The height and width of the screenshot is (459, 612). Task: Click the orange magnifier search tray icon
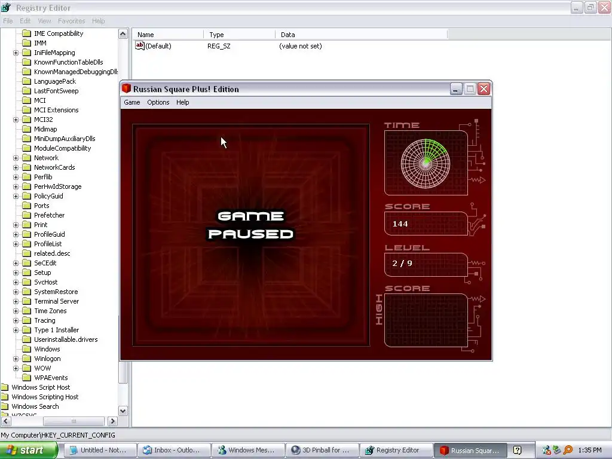click(x=568, y=451)
